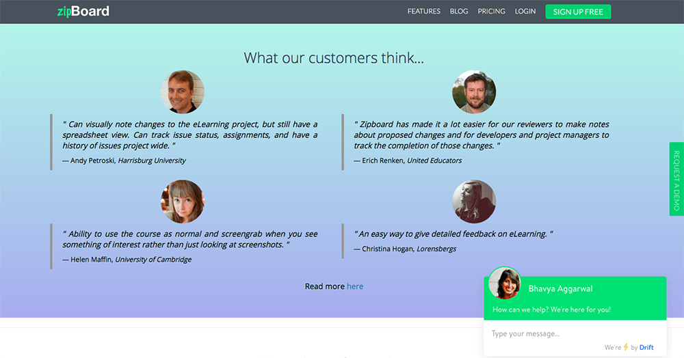
Task: Open the Request a Demo side tab
Action: coord(676,179)
